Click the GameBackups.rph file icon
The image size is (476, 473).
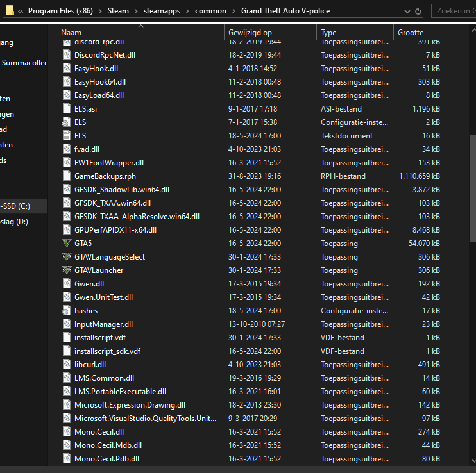(x=66, y=176)
